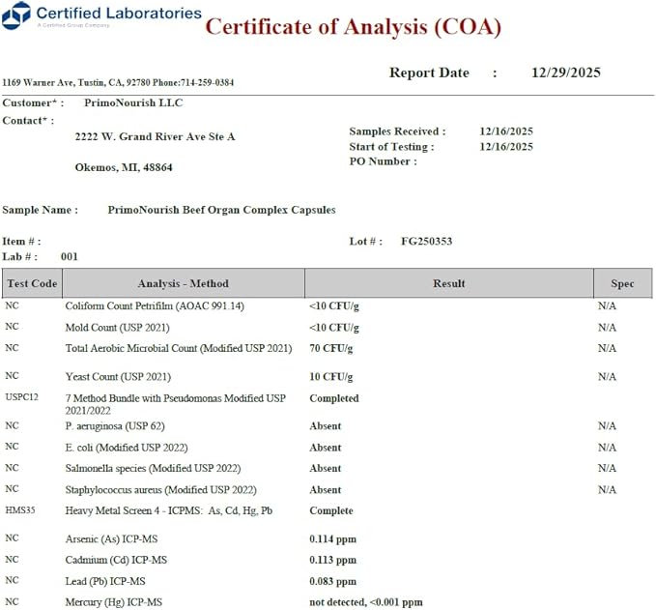Click the Yeast Count (USP 2021) method

click(118, 377)
